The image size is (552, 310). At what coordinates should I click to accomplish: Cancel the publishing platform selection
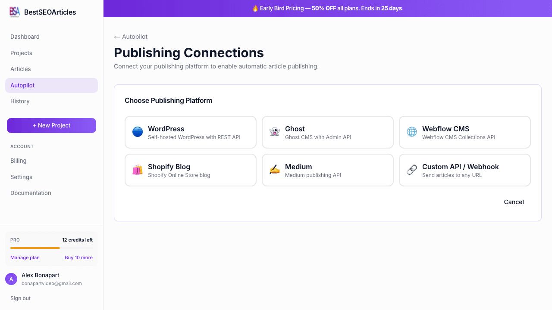click(514, 202)
